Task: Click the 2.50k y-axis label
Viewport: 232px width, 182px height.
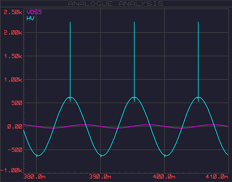Action: click(x=13, y=12)
